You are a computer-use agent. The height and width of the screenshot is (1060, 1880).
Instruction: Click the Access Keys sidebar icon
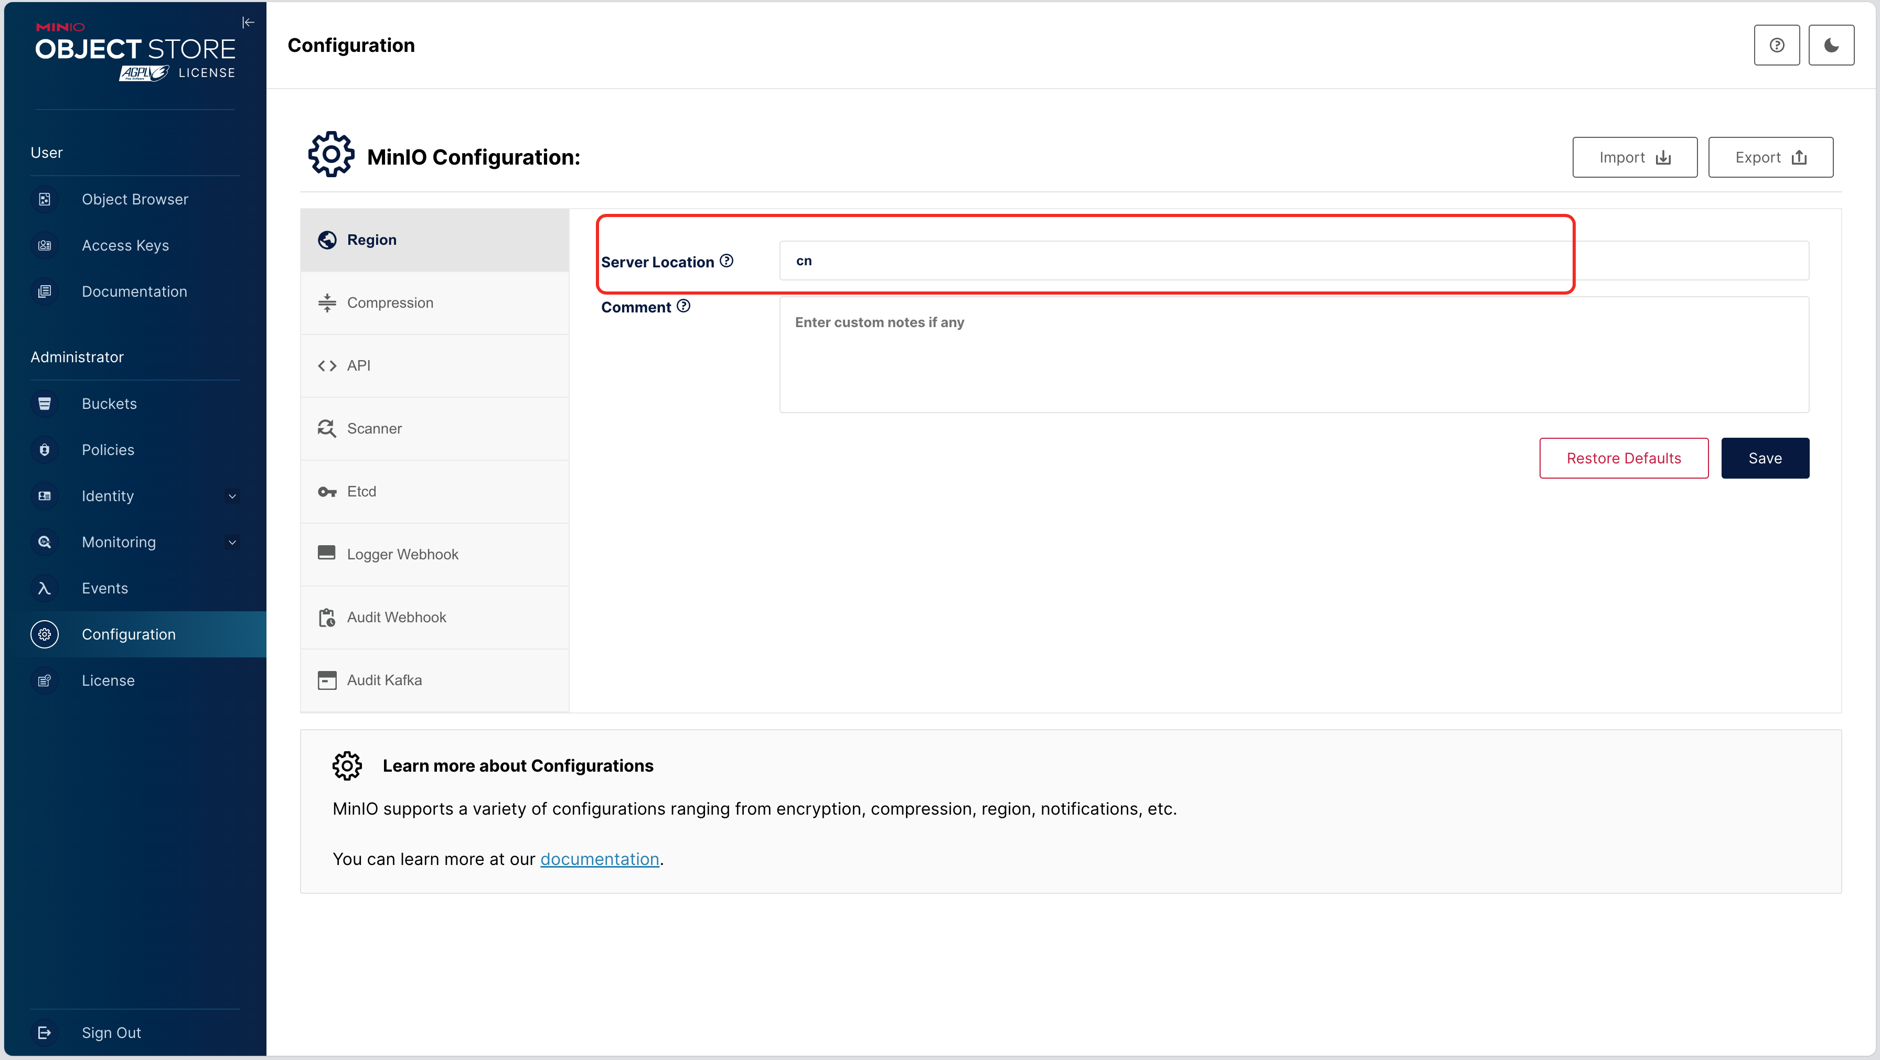click(45, 245)
